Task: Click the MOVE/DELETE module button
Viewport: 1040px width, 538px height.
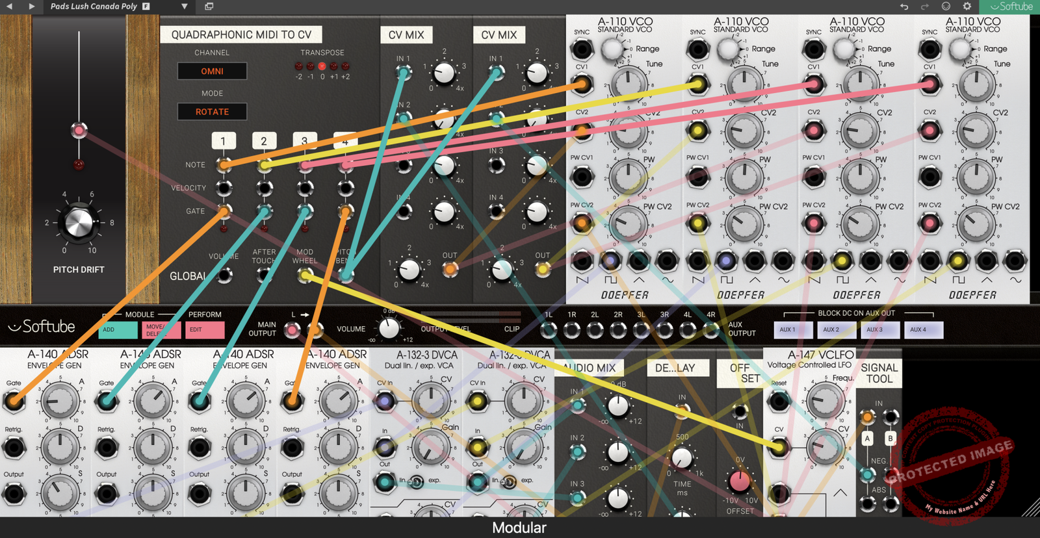Action: coord(161,329)
